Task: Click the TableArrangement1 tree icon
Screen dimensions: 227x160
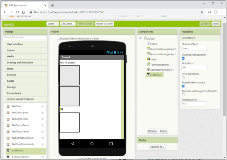Action: click(x=148, y=65)
